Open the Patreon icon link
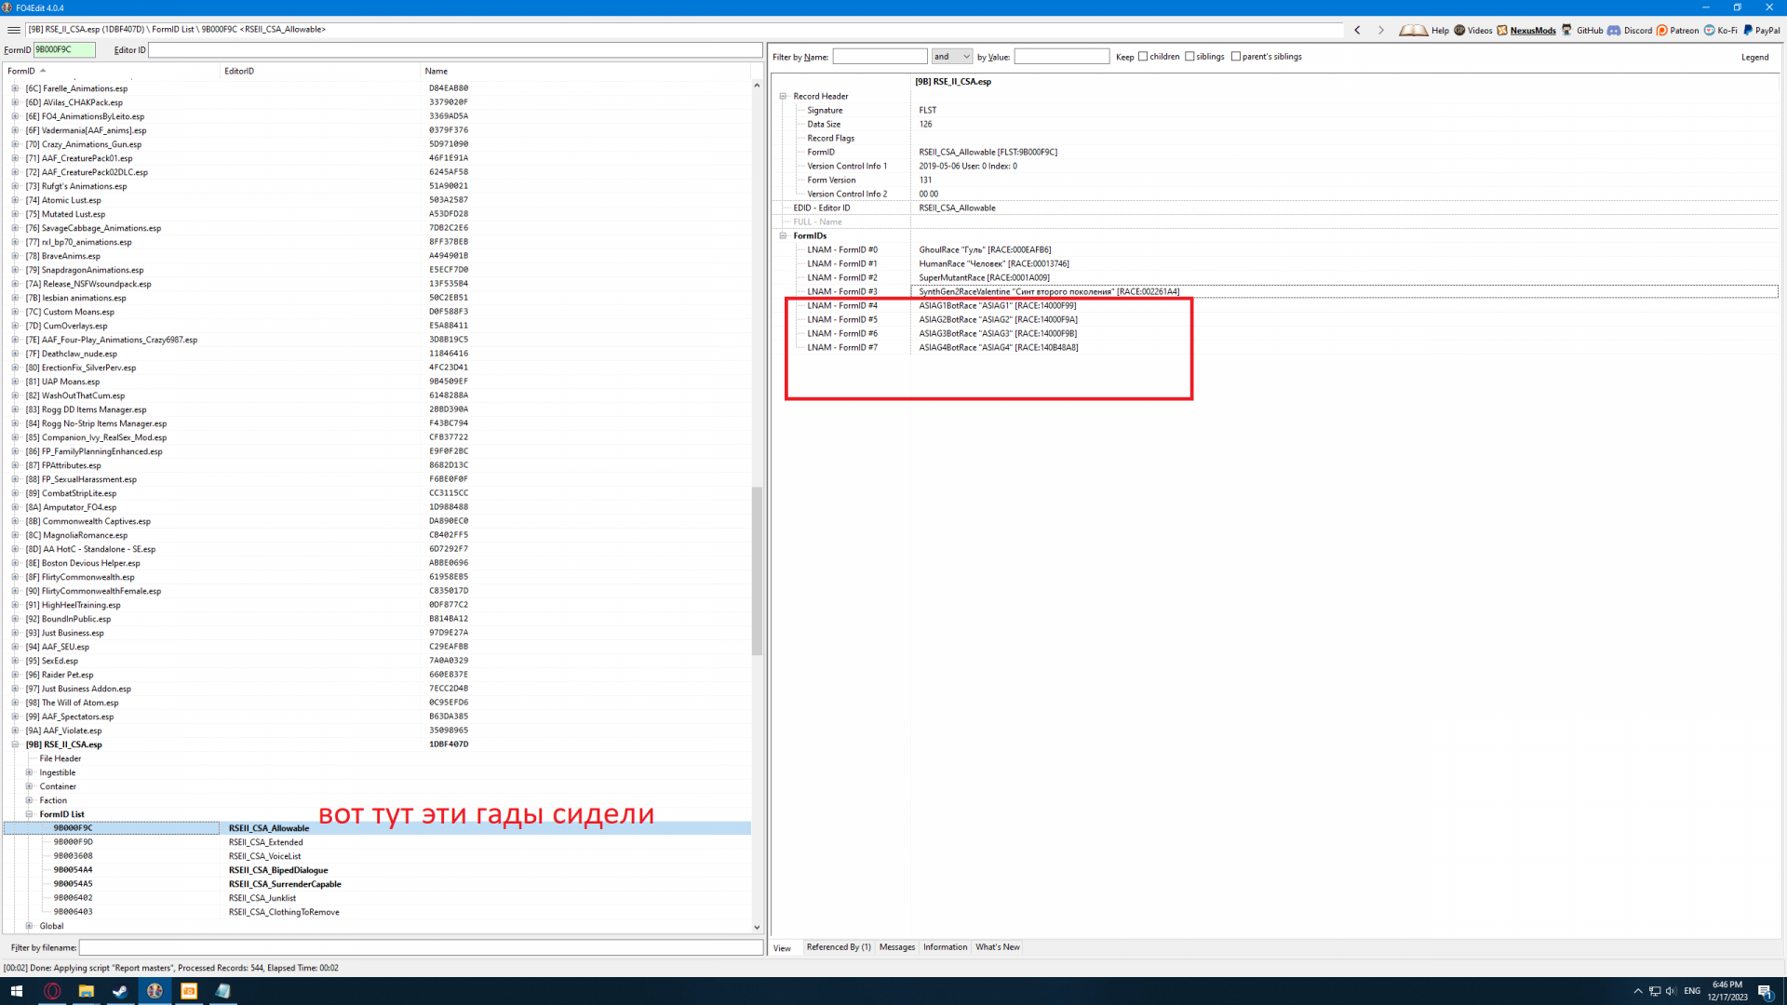The width and height of the screenshot is (1787, 1005). (x=1662, y=30)
